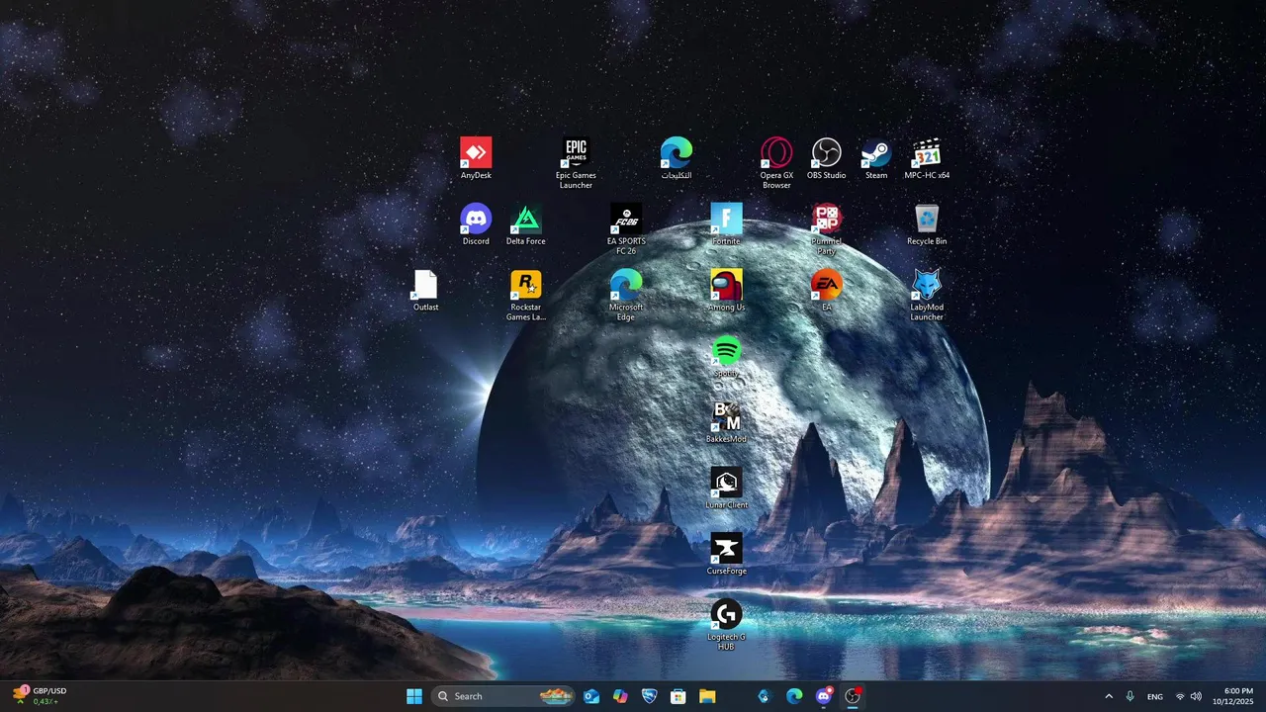Select the Among Us desktop icon
Viewport: 1266px width, 712px height.
726,291
